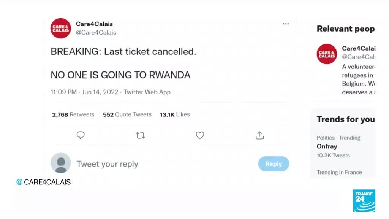Click the reply speech bubble icon
Image resolution: width=389 pixels, height=219 pixels.
coord(81,135)
